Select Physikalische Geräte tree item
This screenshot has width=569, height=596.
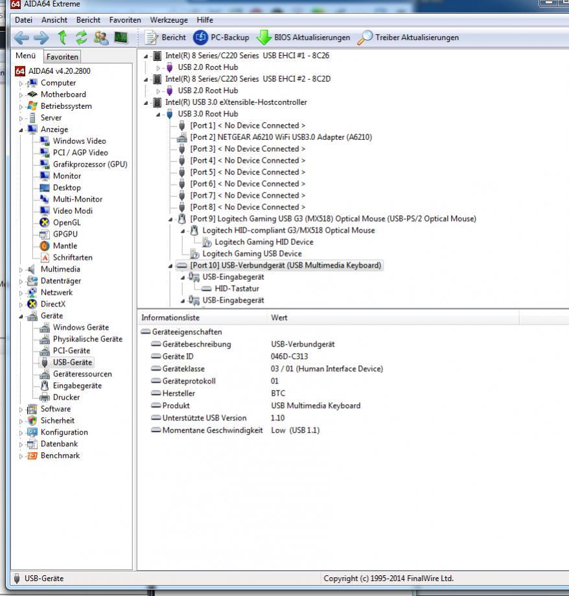tap(87, 339)
